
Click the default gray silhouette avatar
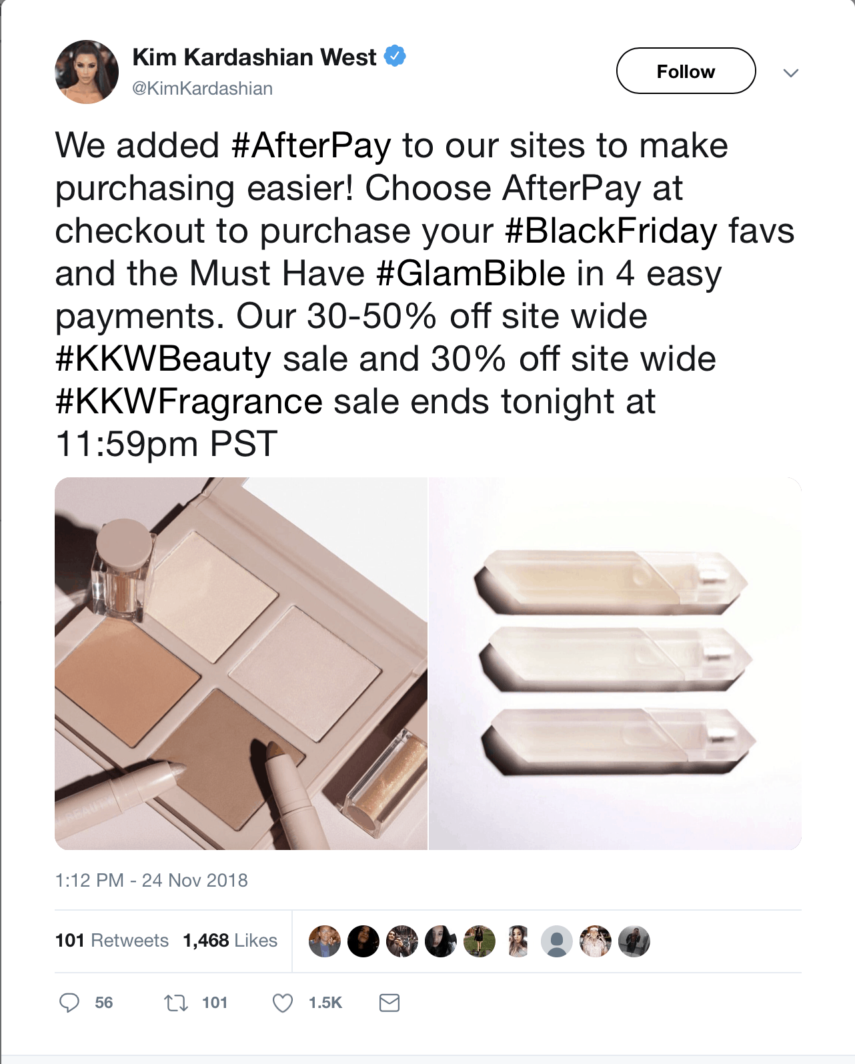[557, 941]
